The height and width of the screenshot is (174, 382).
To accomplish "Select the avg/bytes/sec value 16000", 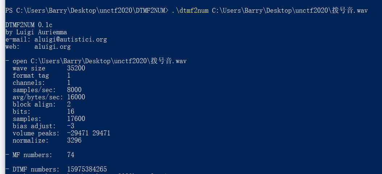I will (76, 97).
